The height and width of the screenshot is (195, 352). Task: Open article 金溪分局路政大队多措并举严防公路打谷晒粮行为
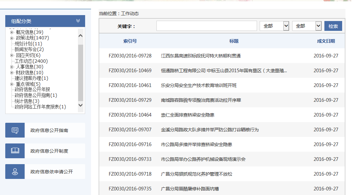click(x=210, y=130)
